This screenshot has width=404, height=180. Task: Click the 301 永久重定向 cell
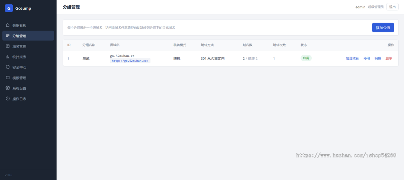(x=213, y=58)
